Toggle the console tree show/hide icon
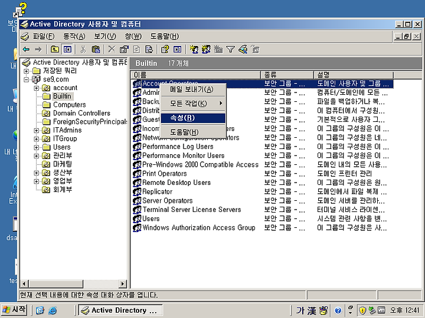The height and width of the screenshot is (318, 425). (x=67, y=49)
